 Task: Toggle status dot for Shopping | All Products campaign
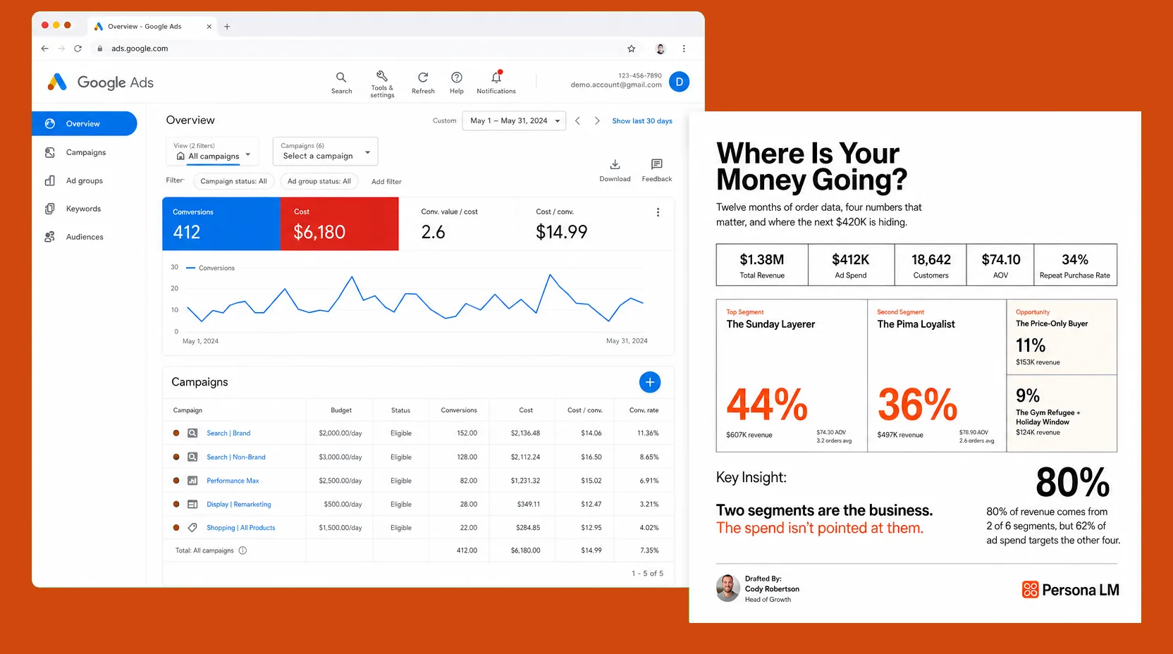click(176, 528)
